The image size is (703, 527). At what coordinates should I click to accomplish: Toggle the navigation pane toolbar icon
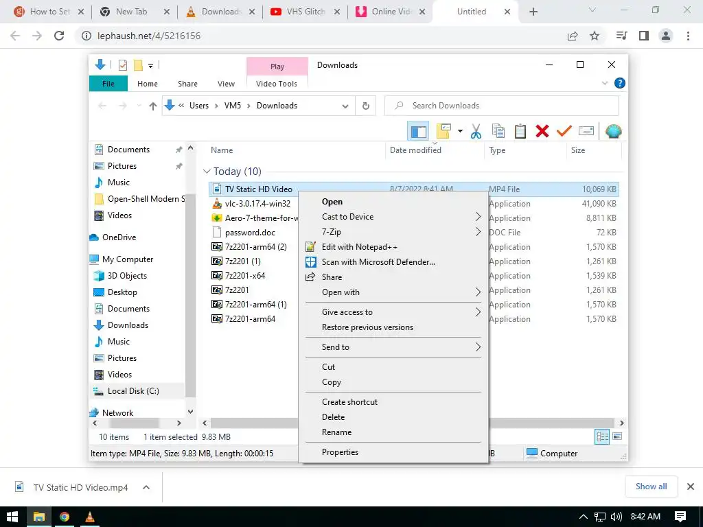click(418, 131)
